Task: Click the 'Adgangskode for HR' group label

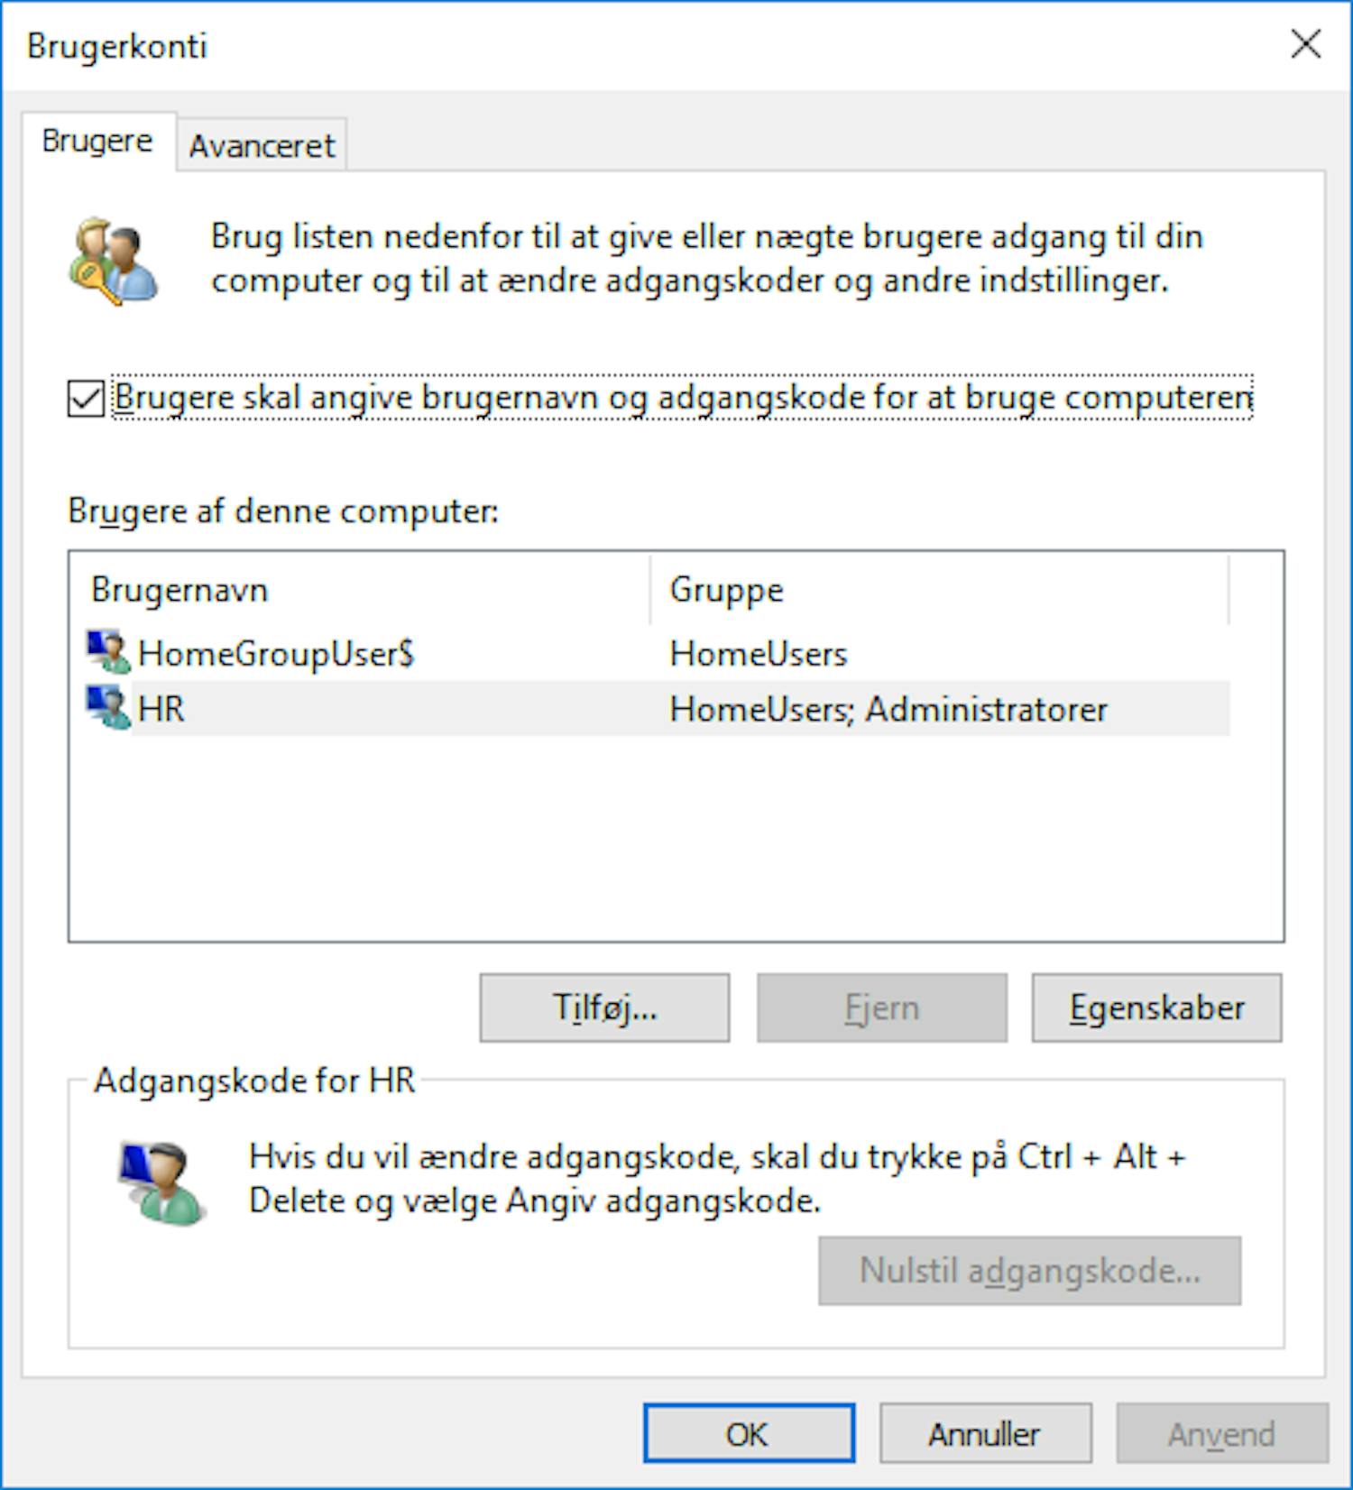Action: tap(254, 1081)
